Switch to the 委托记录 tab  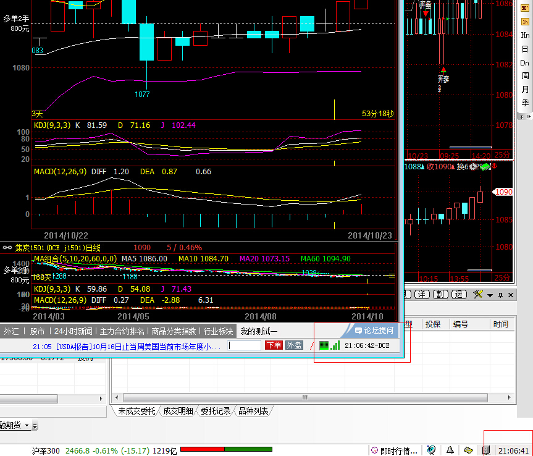click(x=216, y=411)
